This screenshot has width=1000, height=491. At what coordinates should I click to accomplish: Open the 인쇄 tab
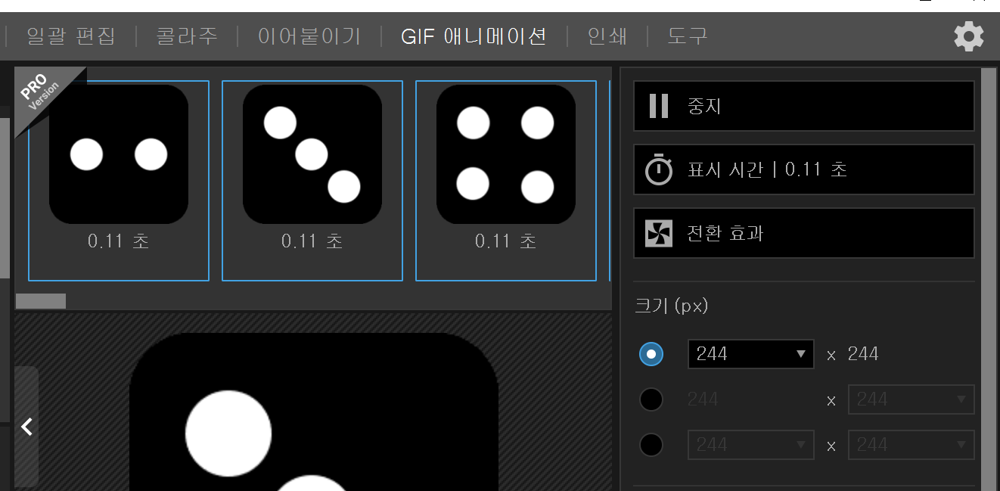click(x=607, y=36)
